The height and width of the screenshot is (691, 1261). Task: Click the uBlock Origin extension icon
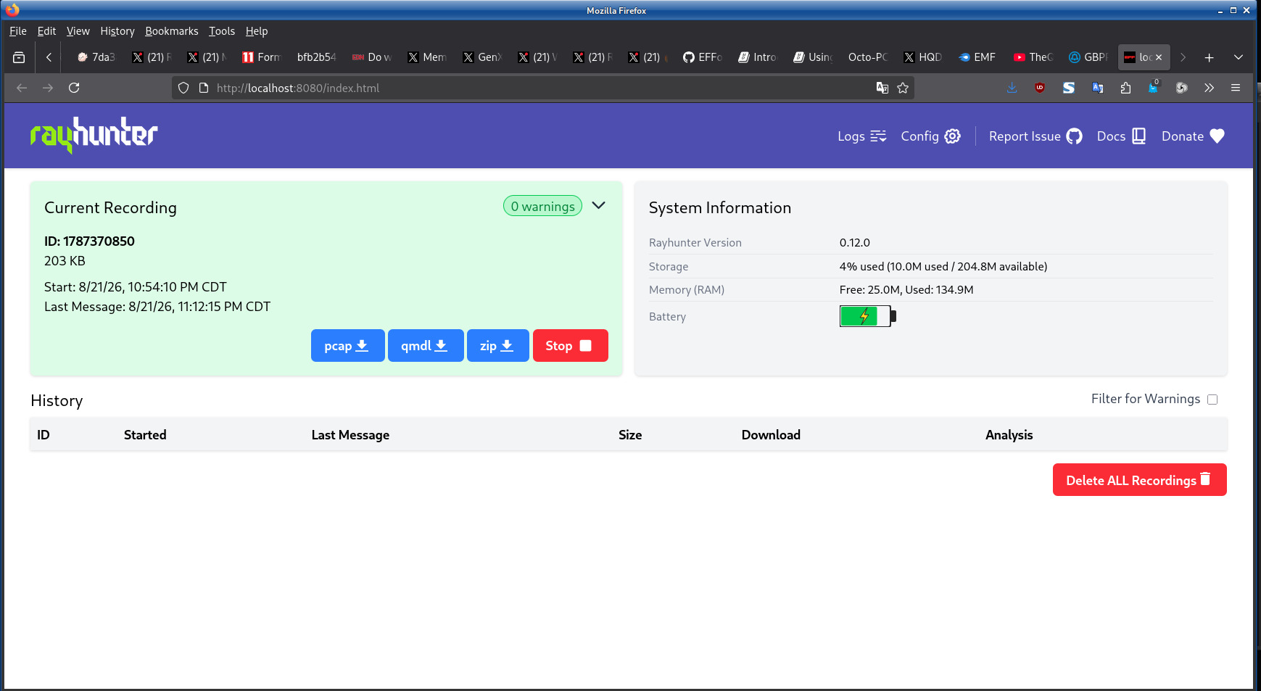1040,88
